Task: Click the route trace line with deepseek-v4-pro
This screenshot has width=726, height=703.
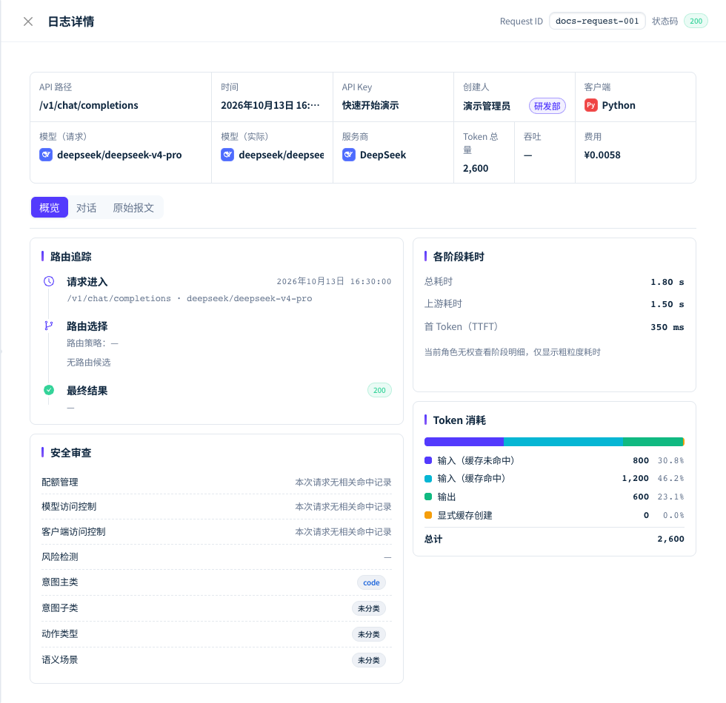Action: tap(190, 298)
